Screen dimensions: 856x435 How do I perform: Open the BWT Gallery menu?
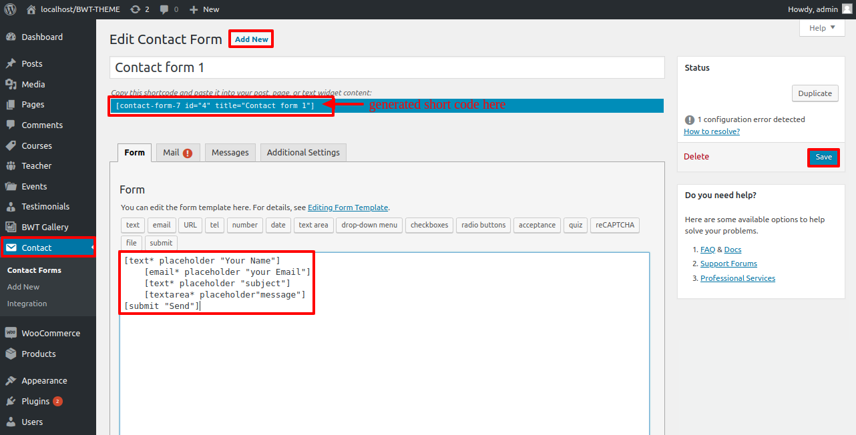[45, 227]
